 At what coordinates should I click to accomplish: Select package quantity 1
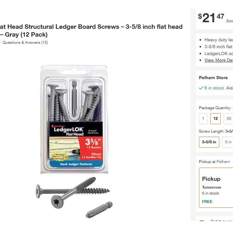tap(203, 119)
